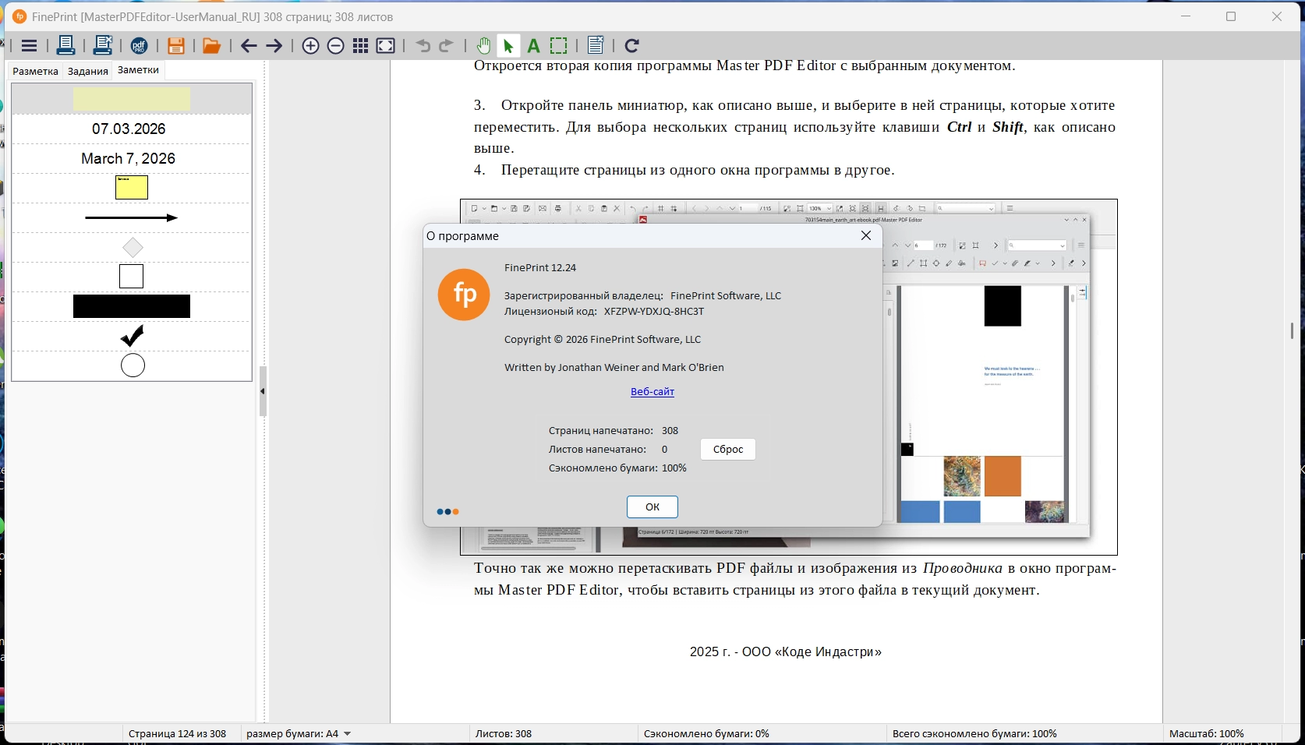1305x745 pixels.
Task: Open in pdfFactory Pro icon
Action: click(140, 46)
